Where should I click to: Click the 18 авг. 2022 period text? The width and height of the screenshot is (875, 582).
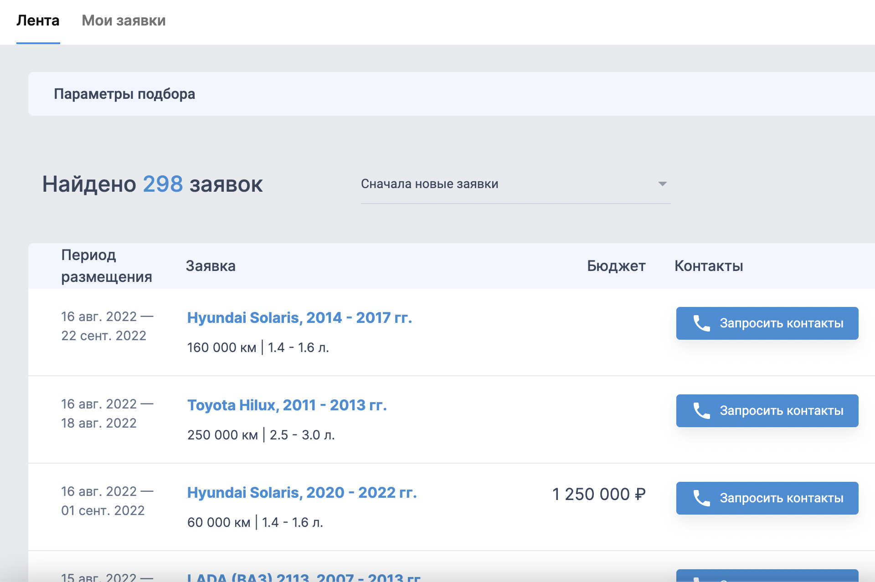point(99,423)
